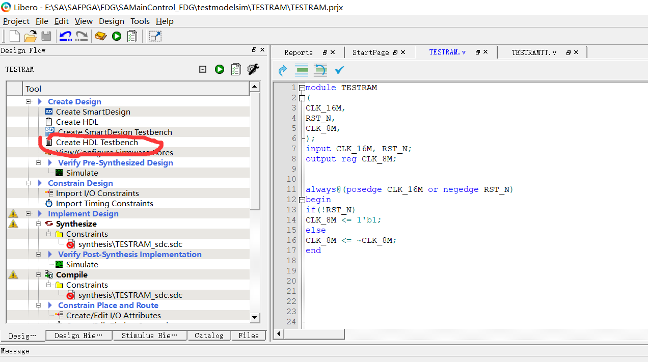Select Create HDL Testbench in Design Flow
This screenshot has width=648, height=362.
pyautogui.click(x=97, y=142)
